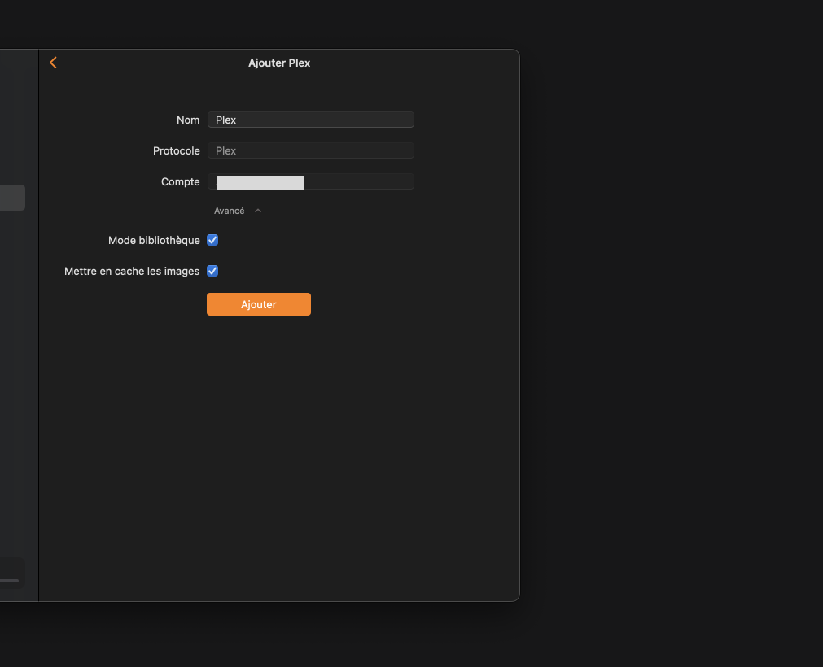Go back using the orange chevron
823x667 pixels.
tap(53, 63)
